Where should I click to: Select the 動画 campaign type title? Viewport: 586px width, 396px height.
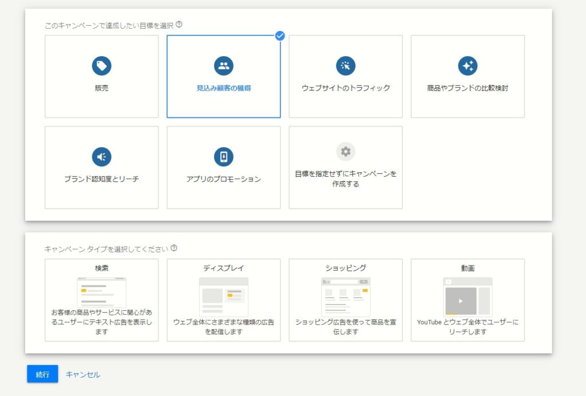tap(468, 268)
